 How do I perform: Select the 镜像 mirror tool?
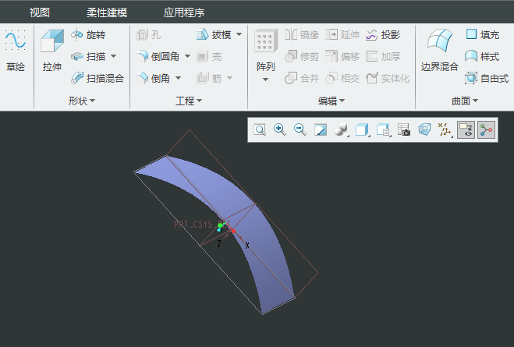click(x=302, y=35)
